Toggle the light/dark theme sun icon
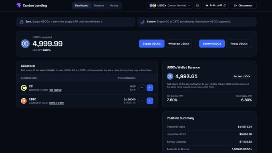 click(197, 6)
